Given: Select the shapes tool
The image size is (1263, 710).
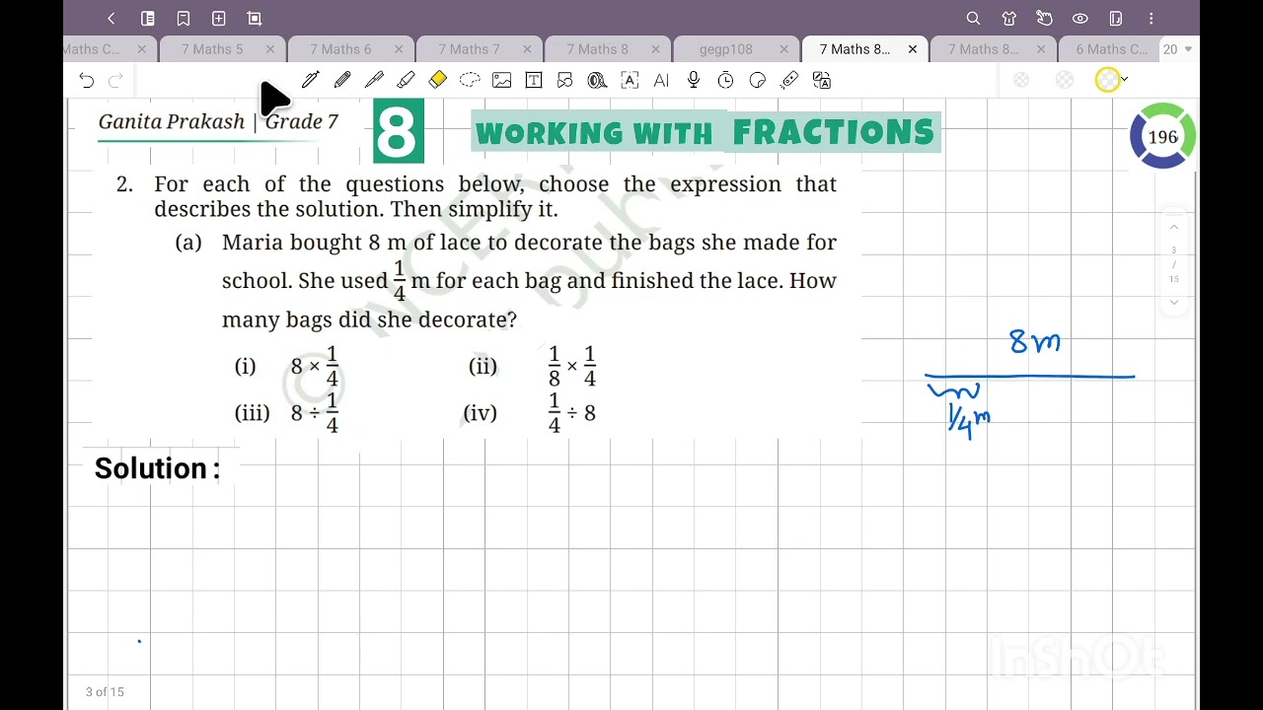Looking at the screenshot, I should pyautogui.click(x=565, y=80).
